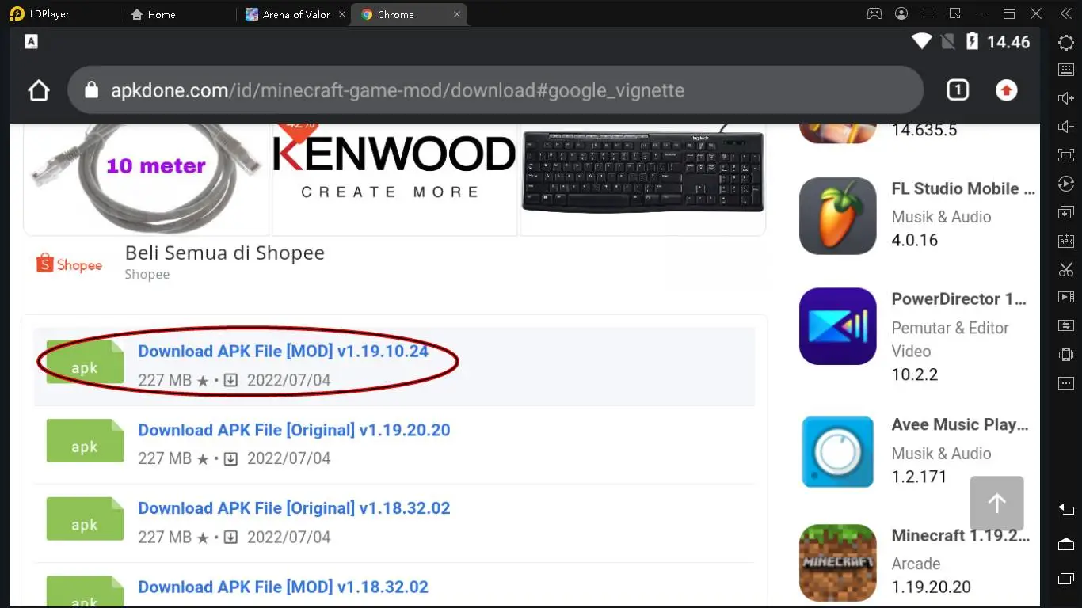This screenshot has width=1082, height=608.
Task: Open Chrome tab switcher showing 1
Action: pyautogui.click(x=958, y=90)
